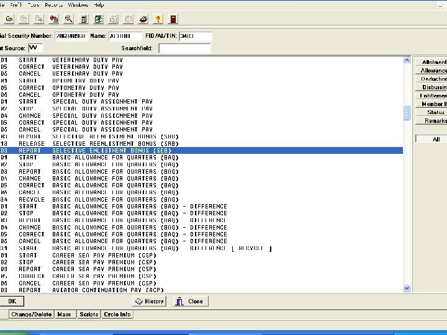Image resolution: width=447 pixels, height=335 pixels.
Task: Select row 04 CHANGE SPECIAL DUTY ASSIGNMENT PAY
Action: click(x=201, y=115)
